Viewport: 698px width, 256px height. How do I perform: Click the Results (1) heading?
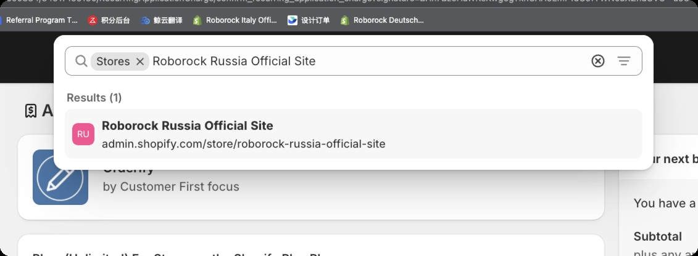(94, 98)
